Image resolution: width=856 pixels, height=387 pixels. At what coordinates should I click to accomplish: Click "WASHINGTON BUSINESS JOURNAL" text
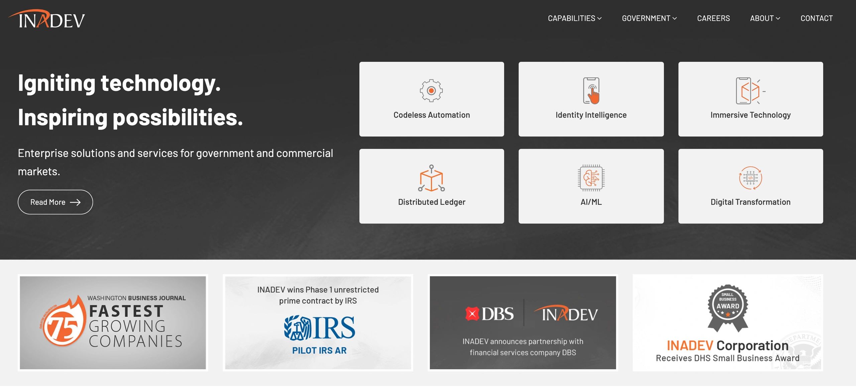click(136, 298)
